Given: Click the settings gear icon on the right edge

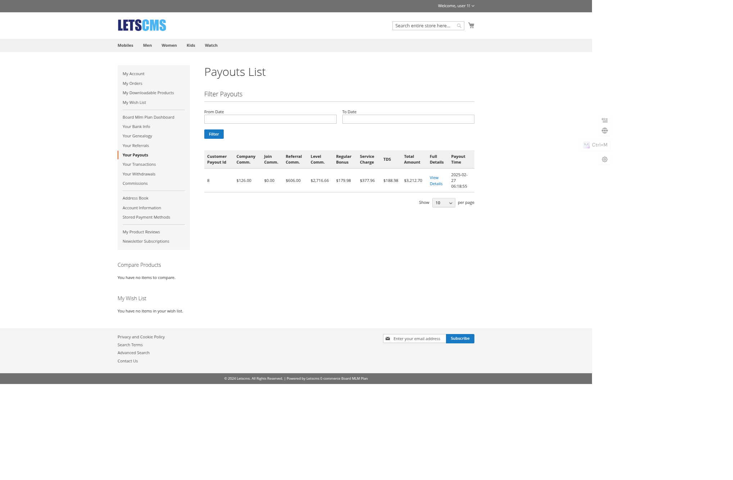Looking at the screenshot, I should (x=604, y=159).
